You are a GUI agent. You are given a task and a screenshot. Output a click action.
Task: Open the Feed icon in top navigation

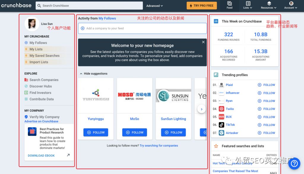[229, 5]
